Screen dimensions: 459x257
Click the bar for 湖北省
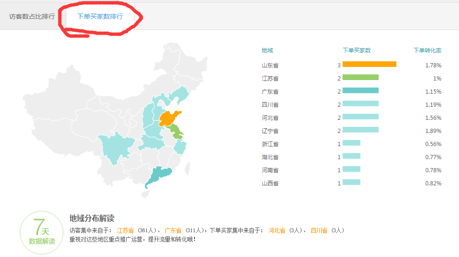(x=351, y=156)
